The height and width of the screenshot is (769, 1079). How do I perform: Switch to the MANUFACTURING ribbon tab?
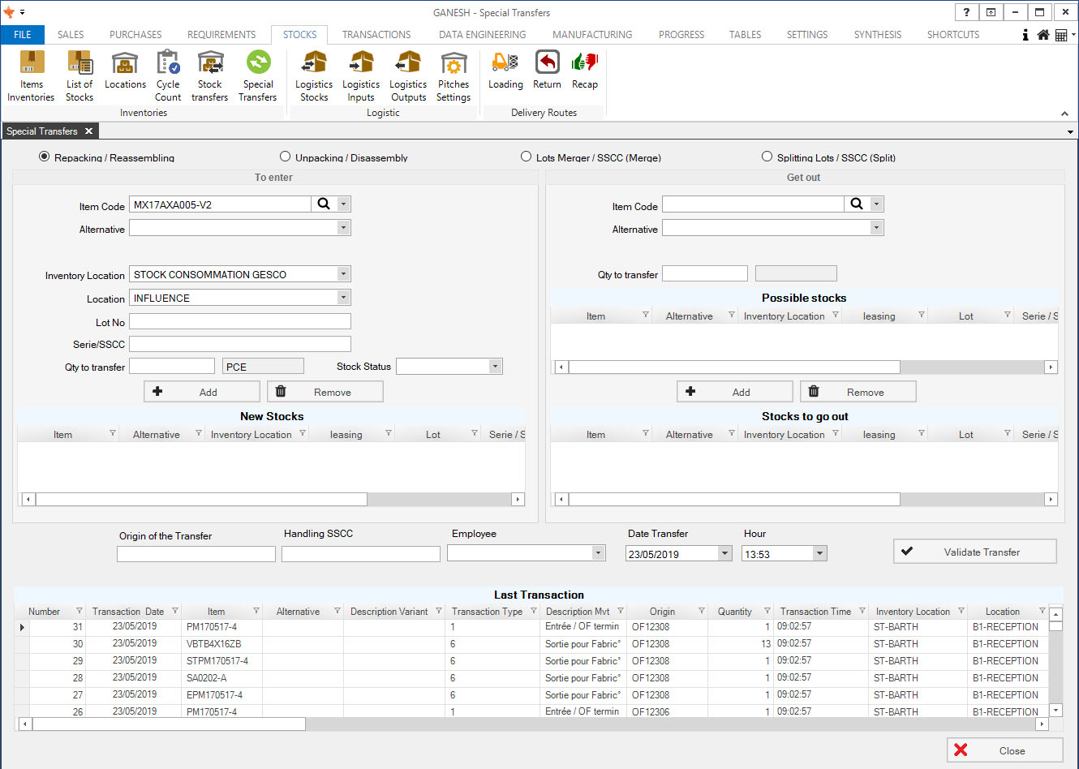pos(591,35)
